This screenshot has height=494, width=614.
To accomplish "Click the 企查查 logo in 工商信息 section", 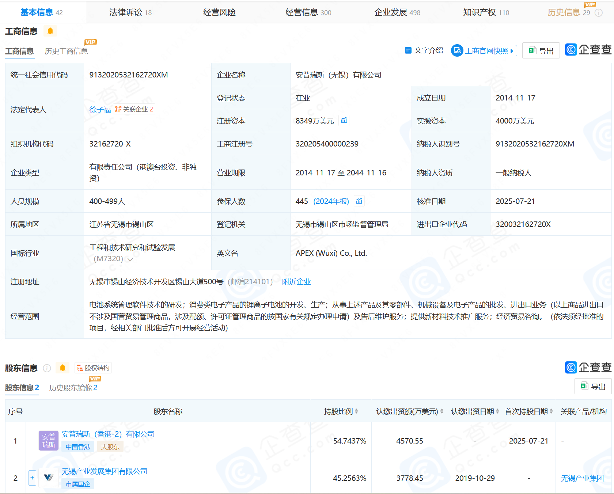I will click(x=588, y=50).
